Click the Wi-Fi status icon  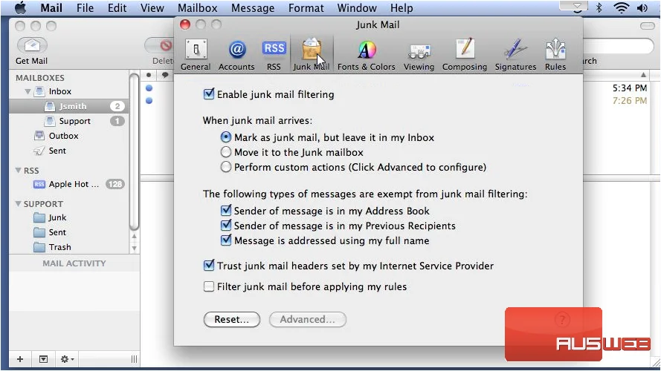(622, 7)
